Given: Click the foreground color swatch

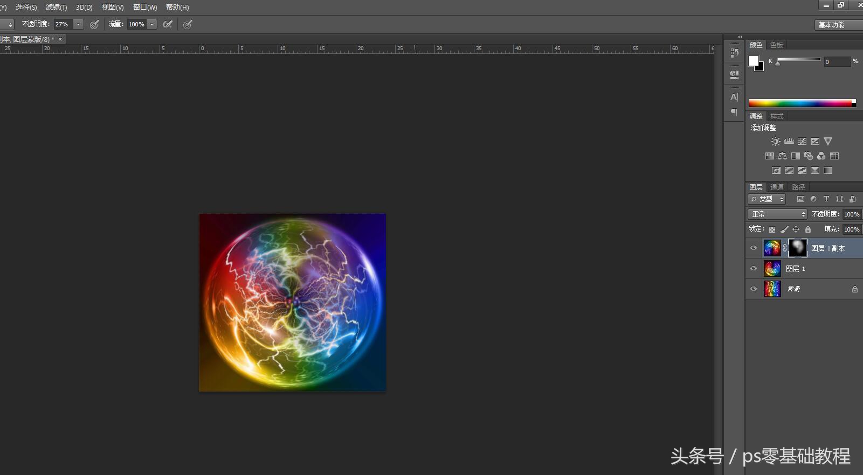Looking at the screenshot, I should [753, 60].
